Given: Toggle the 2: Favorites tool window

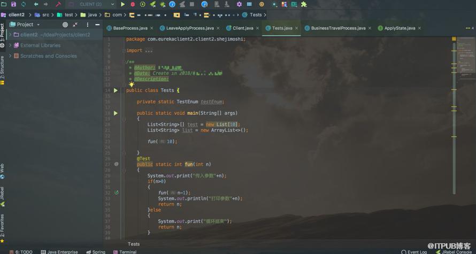Looking at the screenshot, I should (x=3, y=228).
